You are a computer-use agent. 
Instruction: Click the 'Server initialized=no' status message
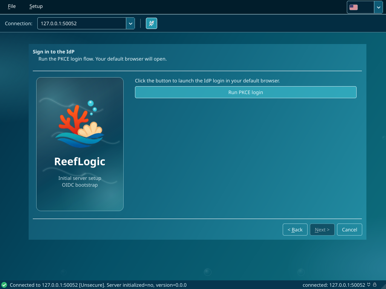[x=98, y=285]
